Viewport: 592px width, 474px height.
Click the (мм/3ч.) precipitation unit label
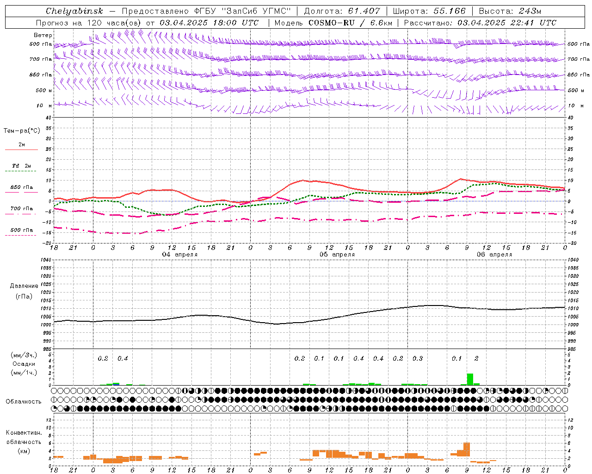point(24,355)
